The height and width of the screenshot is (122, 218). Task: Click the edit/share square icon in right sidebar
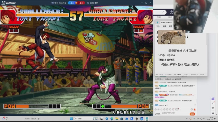point(213,113)
